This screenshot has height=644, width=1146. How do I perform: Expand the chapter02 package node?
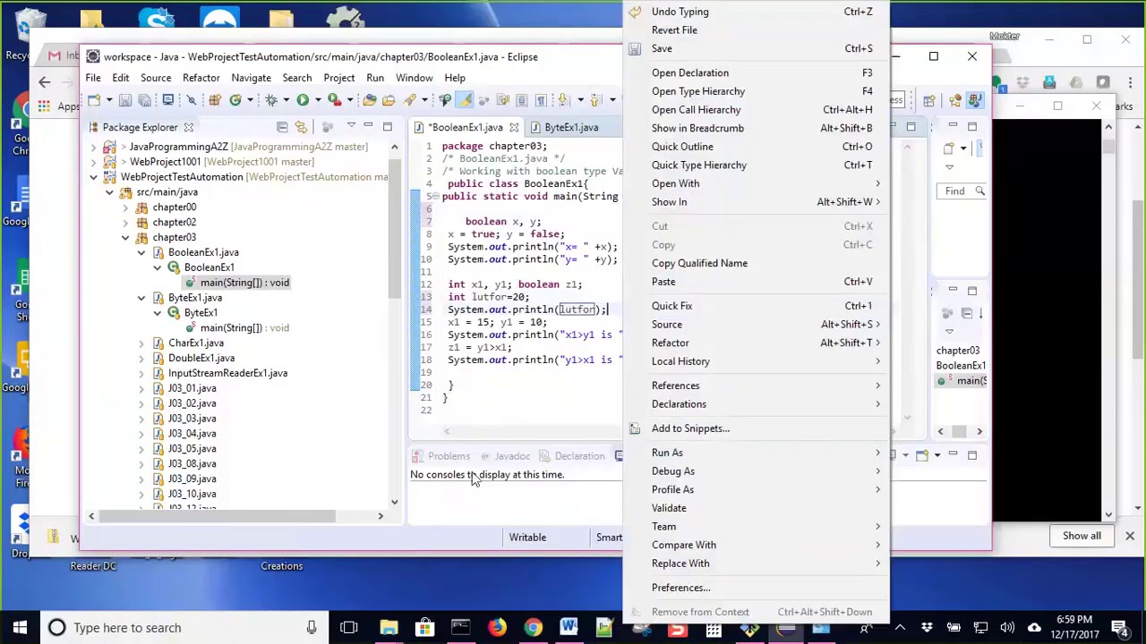[125, 223]
